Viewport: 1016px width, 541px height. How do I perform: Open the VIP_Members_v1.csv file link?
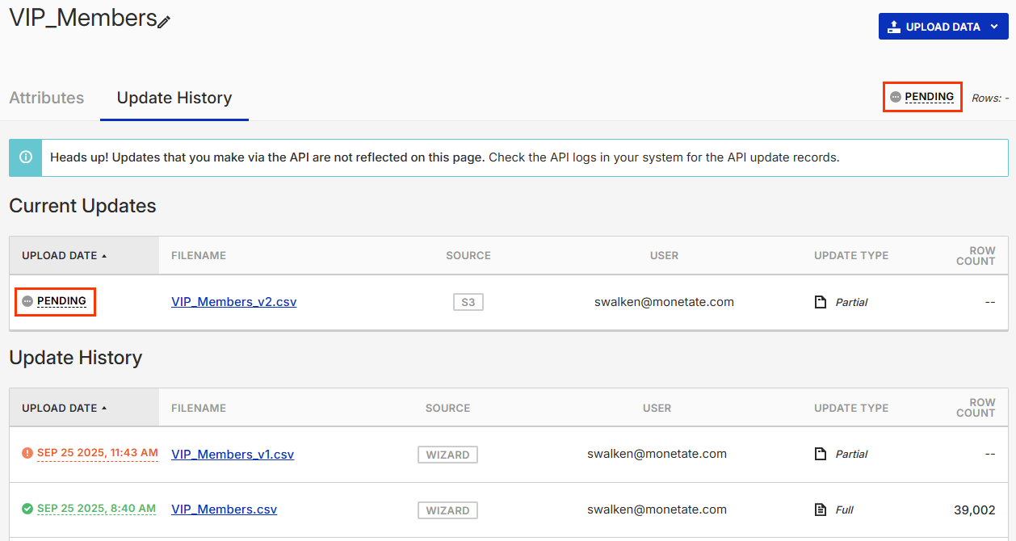point(233,454)
